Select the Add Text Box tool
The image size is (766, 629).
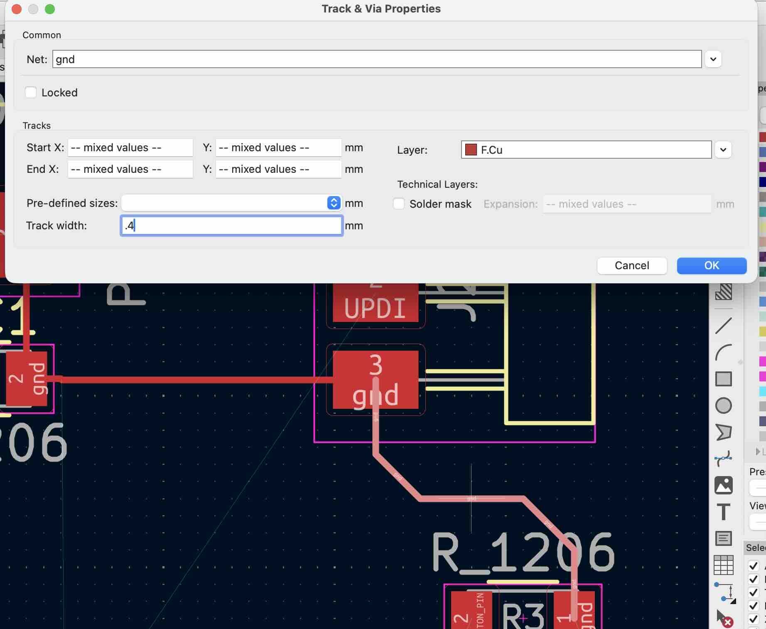coord(723,538)
